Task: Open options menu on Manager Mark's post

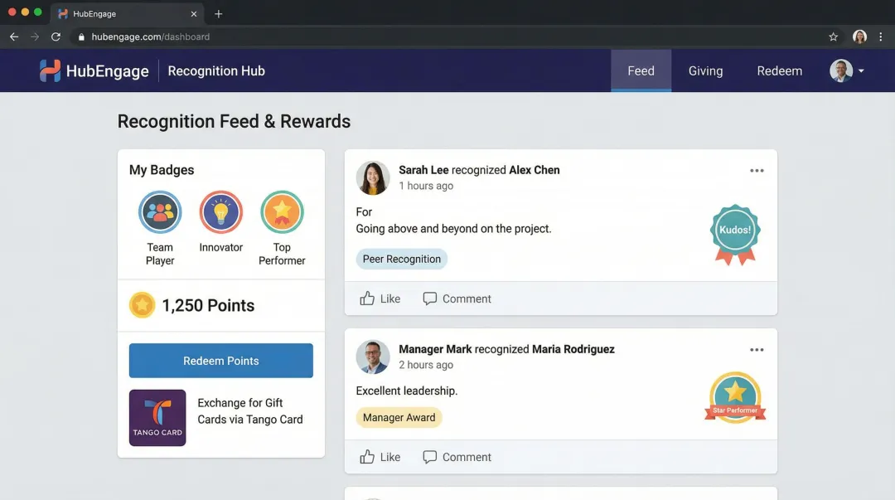Action: pos(757,349)
